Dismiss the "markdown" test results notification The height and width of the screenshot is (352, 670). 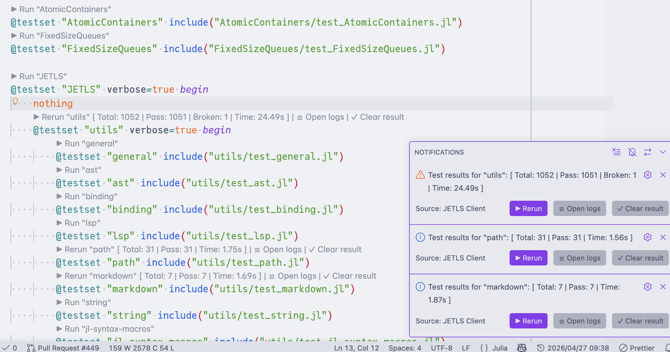(x=663, y=287)
